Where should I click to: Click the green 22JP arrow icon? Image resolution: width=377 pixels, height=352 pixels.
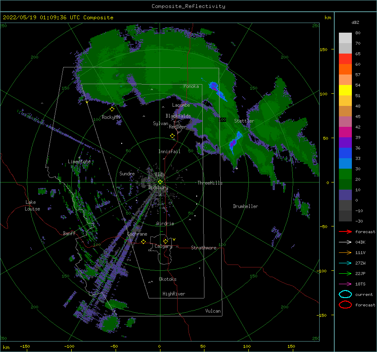point(345,273)
